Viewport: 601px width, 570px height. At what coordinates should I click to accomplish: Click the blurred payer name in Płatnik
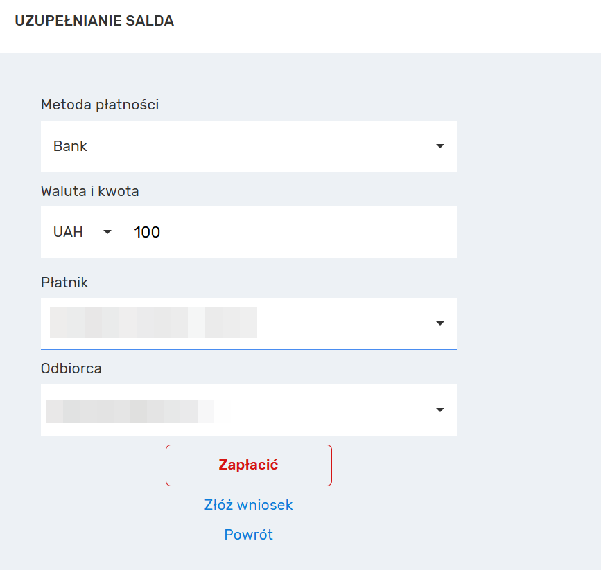pyautogui.click(x=153, y=323)
